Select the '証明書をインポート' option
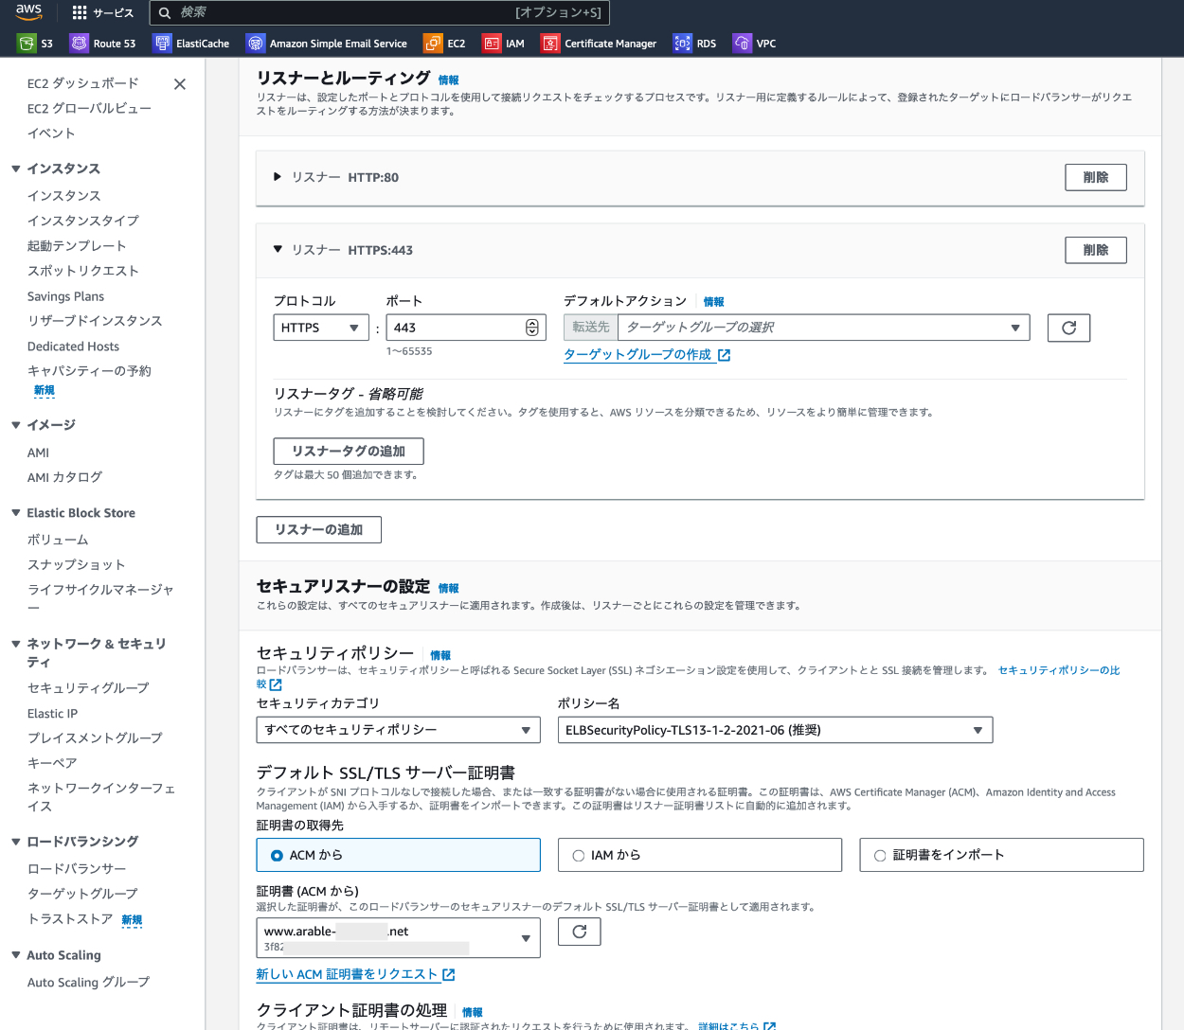The width and height of the screenshot is (1184, 1030). click(880, 856)
